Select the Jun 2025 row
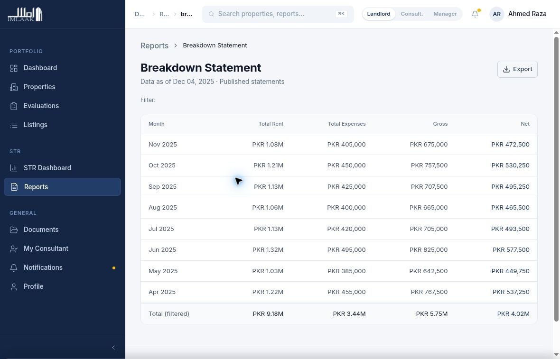This screenshot has width=560, height=359. 338,250
